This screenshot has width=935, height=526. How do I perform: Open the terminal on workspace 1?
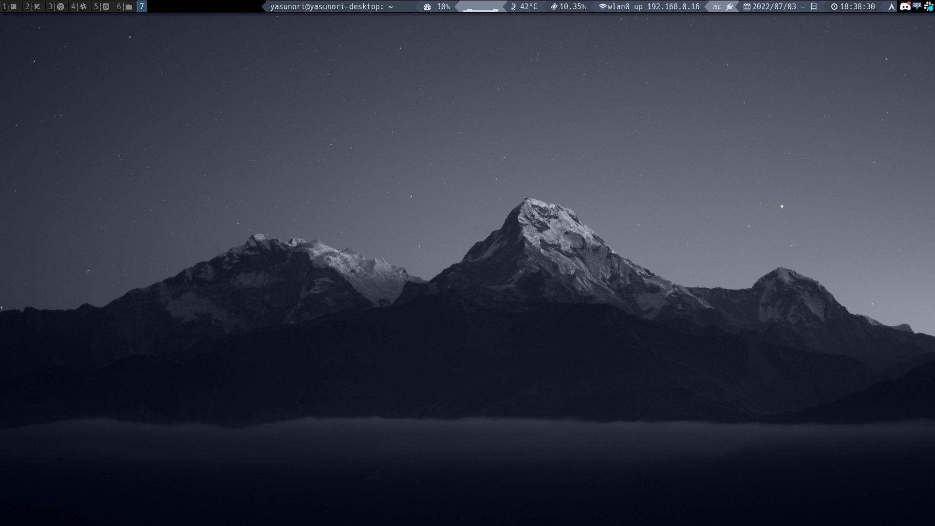point(14,6)
